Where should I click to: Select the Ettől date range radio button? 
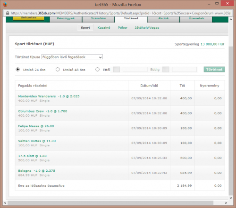[x=97, y=69]
